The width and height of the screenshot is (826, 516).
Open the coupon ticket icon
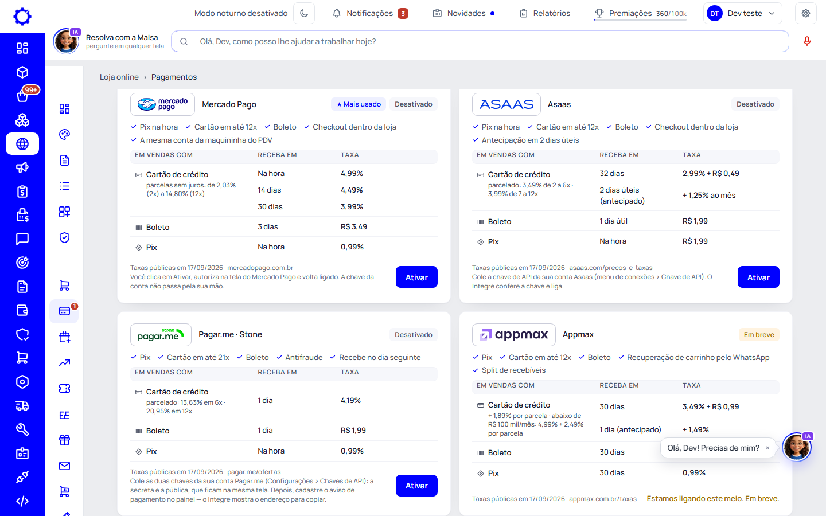[x=65, y=389]
